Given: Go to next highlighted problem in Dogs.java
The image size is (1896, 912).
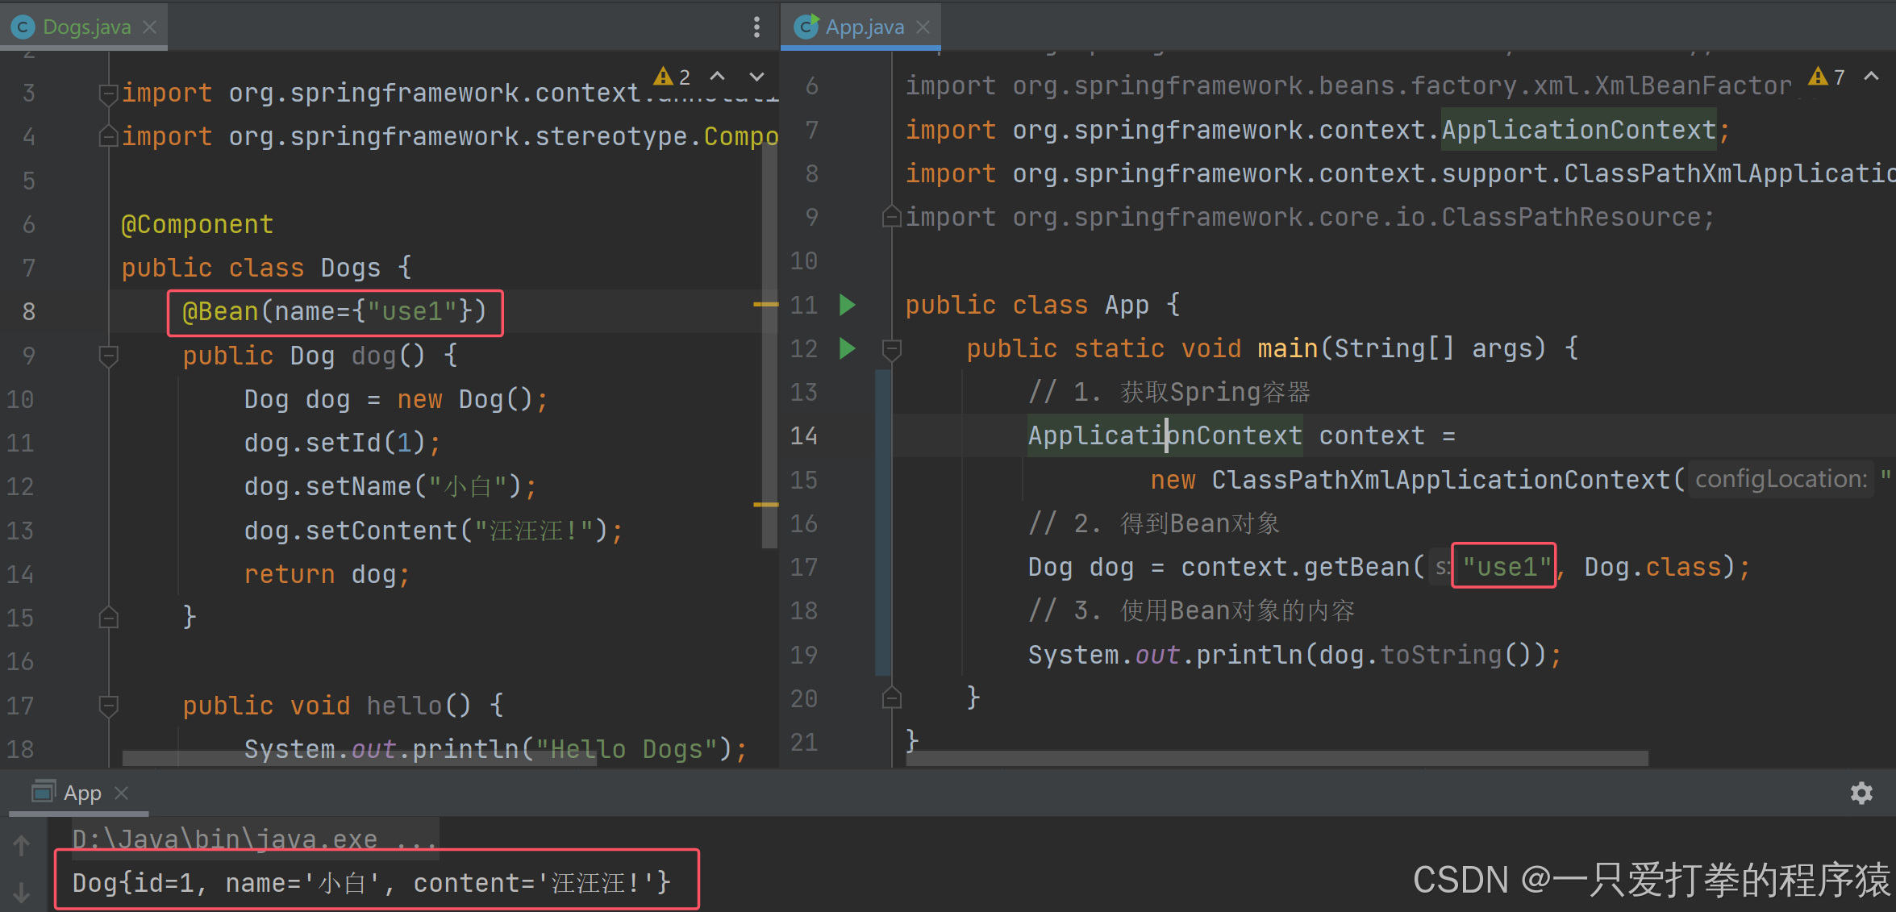Looking at the screenshot, I should click(756, 77).
